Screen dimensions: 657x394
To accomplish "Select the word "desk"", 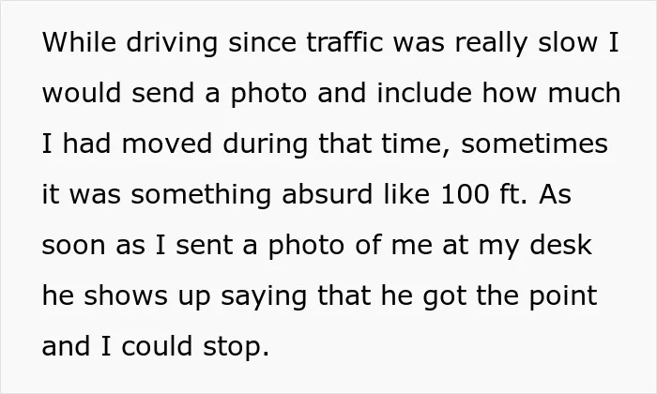I will 560,245.
